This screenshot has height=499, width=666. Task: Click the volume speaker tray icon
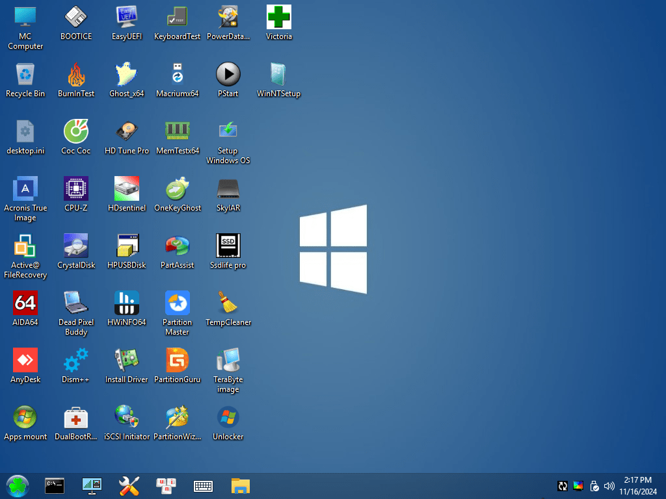609,485
